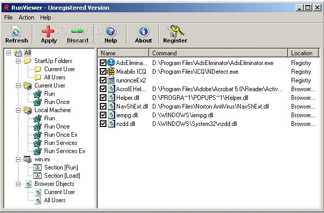Select Run Once under Local Machine
This screenshot has height=213, width=324.
coord(57,126)
